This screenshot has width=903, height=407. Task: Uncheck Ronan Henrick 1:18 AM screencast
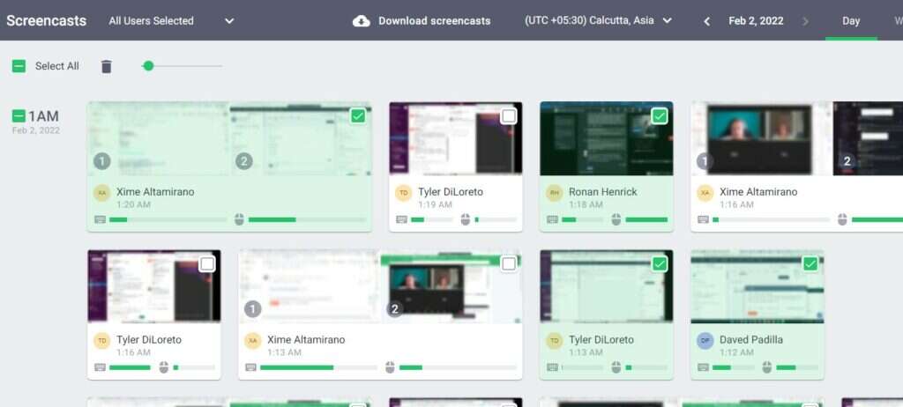(x=660, y=116)
